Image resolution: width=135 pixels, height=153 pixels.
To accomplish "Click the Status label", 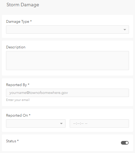I will tap(12, 141).
